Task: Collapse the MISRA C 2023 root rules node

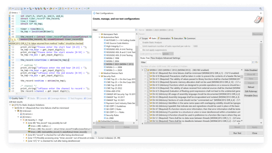Action: (x=142, y=70)
